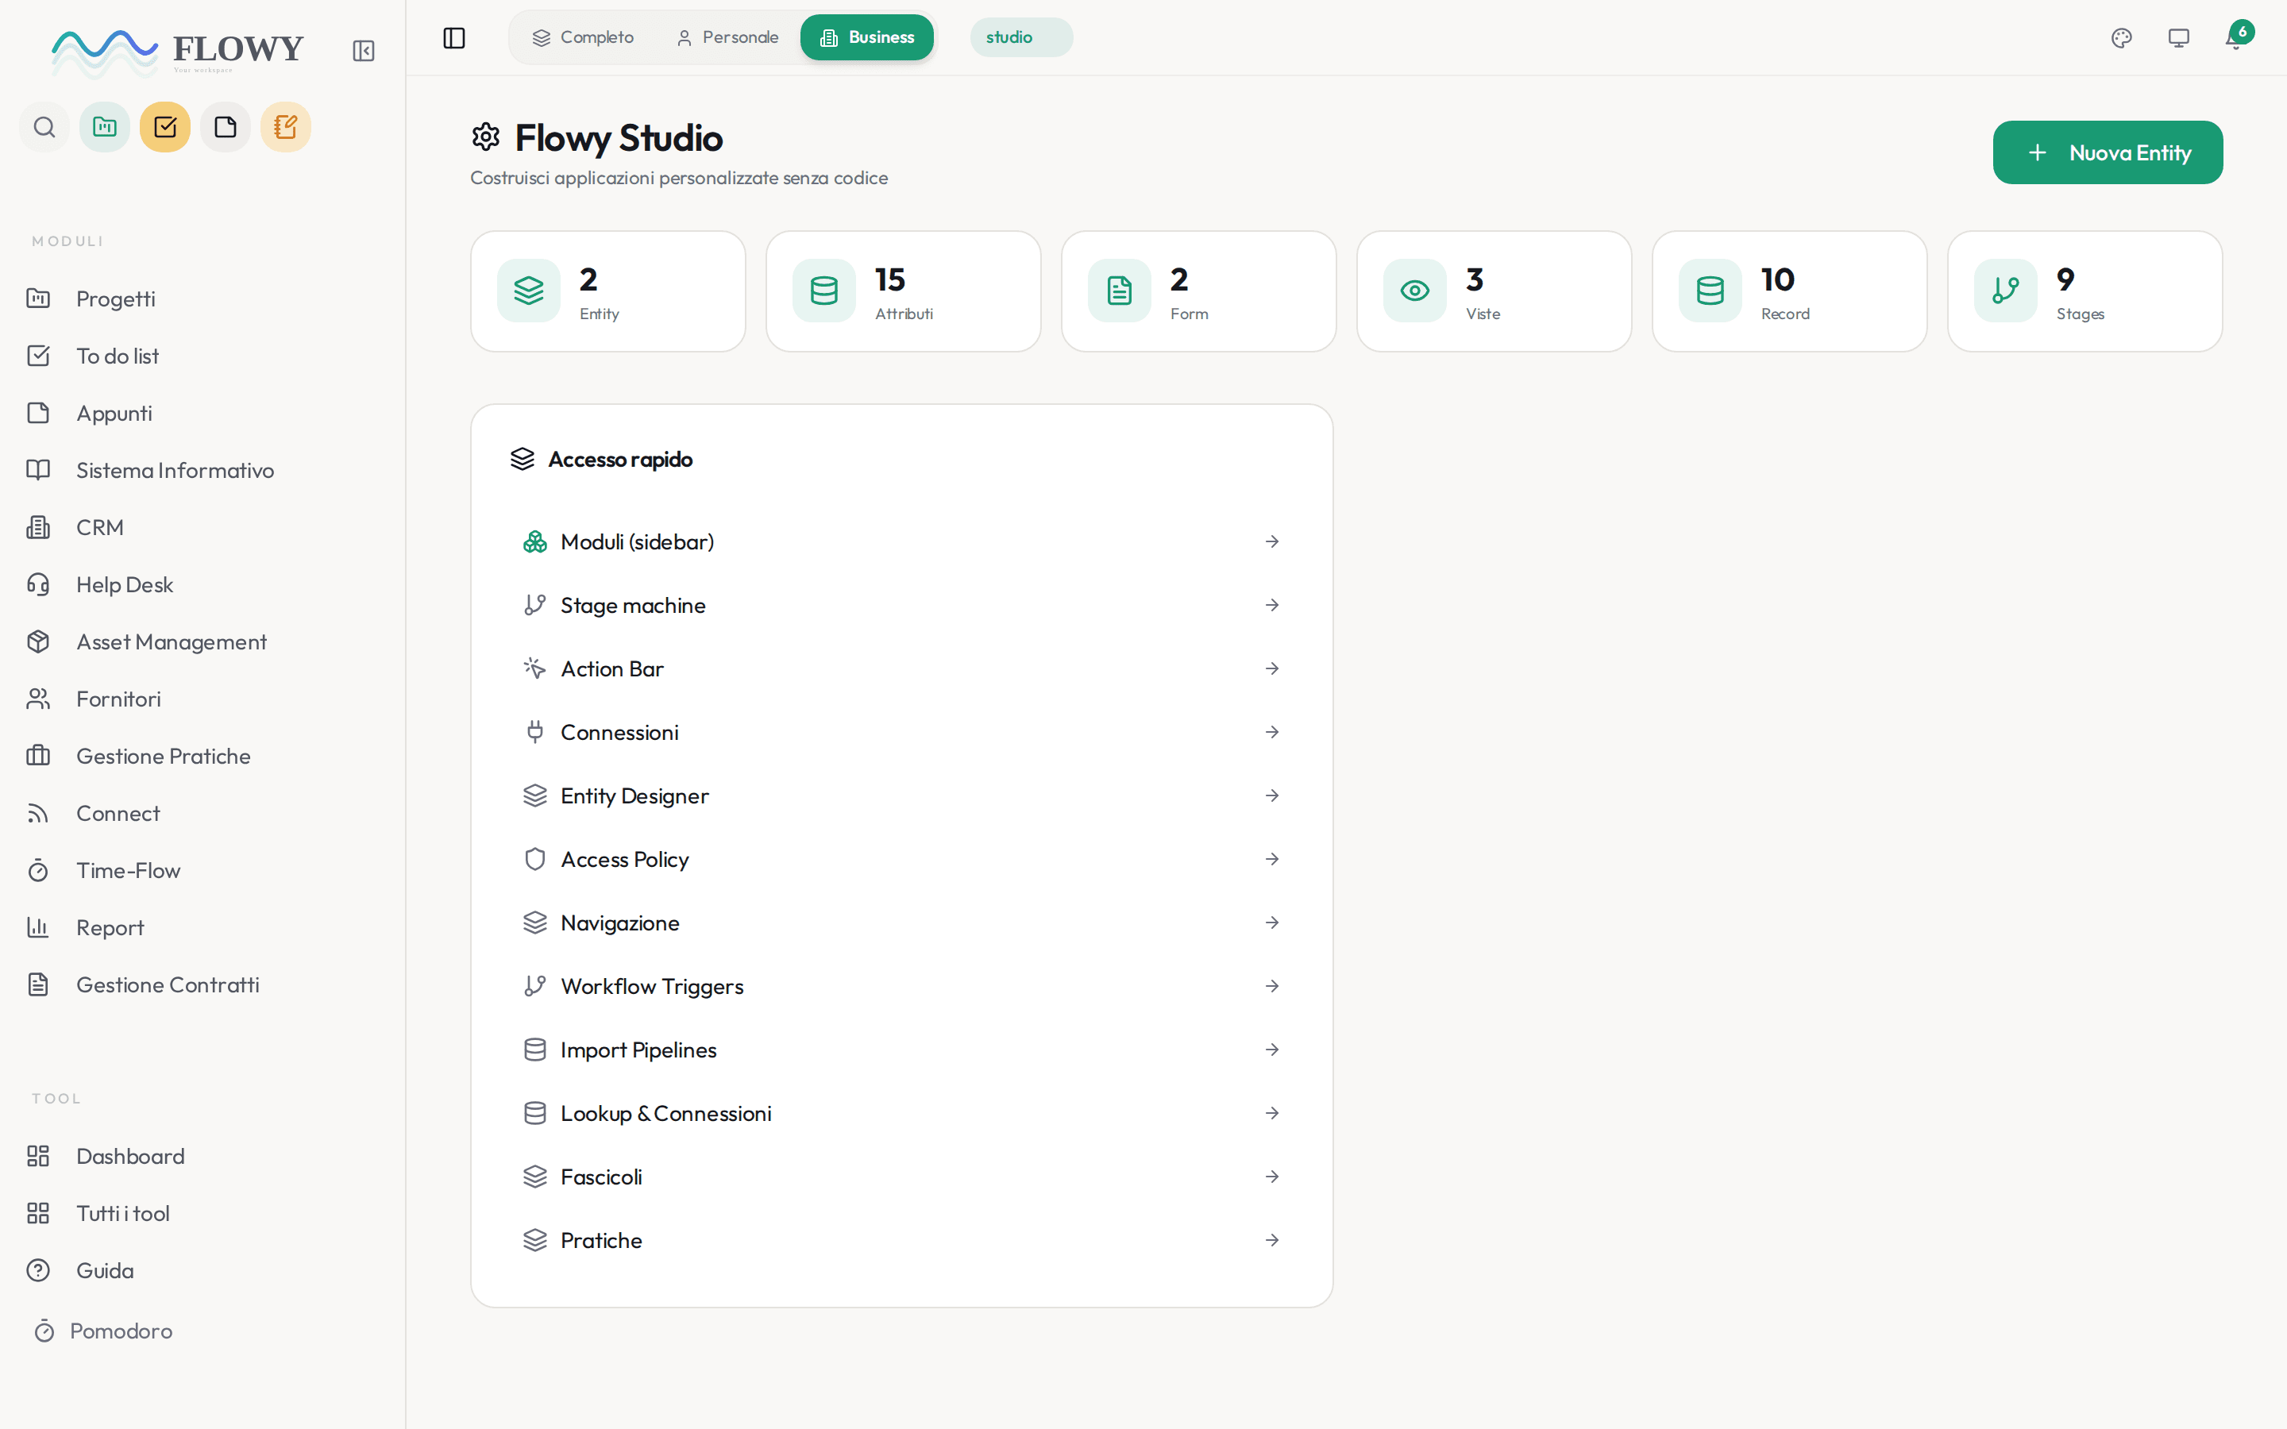Click the Stages branch icon
This screenshot has height=1429, width=2287.
[x=2005, y=291]
